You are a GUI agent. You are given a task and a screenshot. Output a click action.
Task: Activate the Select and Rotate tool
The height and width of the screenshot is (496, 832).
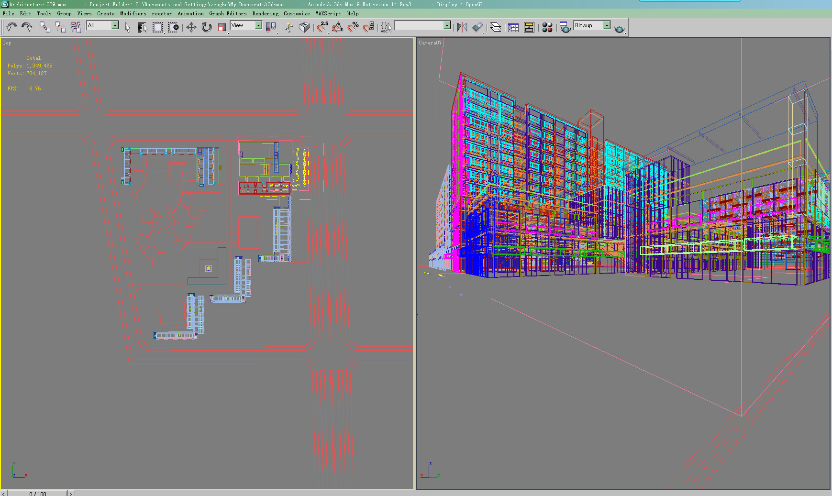pyautogui.click(x=207, y=27)
